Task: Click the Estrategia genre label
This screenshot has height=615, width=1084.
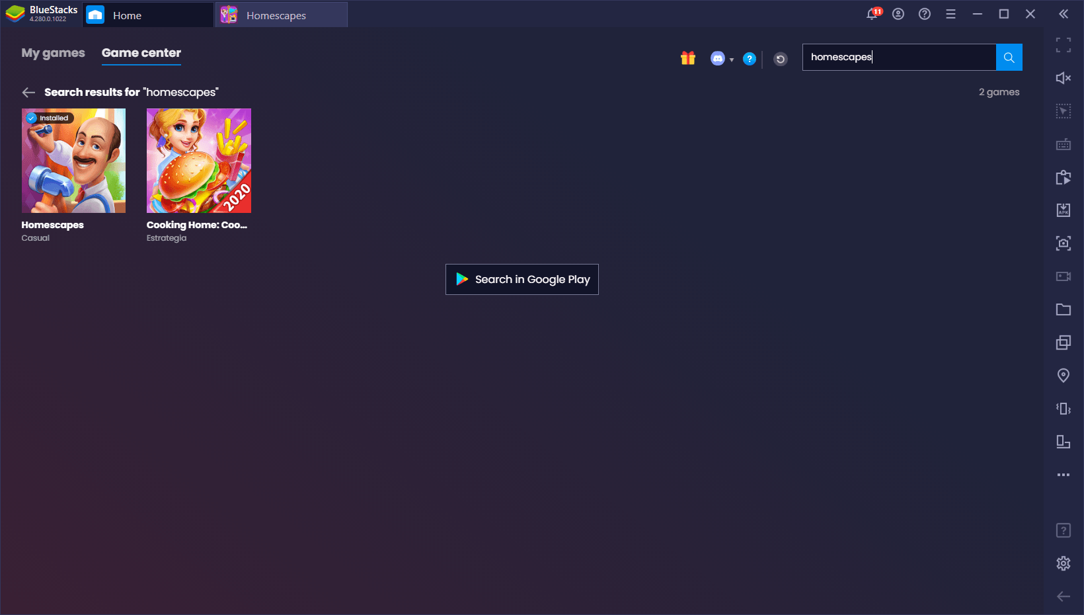Action: pyautogui.click(x=167, y=238)
